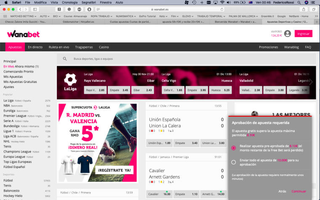
Task: Switch to the Oddsmatcher NinjaBet.es tab
Action: click(78, 21)
